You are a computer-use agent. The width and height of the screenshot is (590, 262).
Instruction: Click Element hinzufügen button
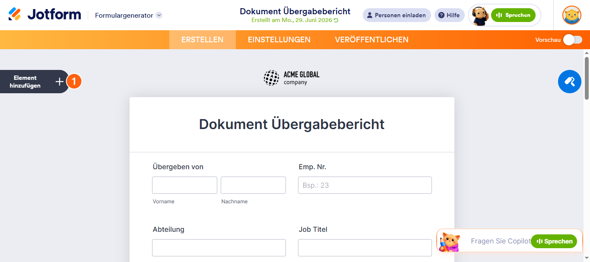35,82
